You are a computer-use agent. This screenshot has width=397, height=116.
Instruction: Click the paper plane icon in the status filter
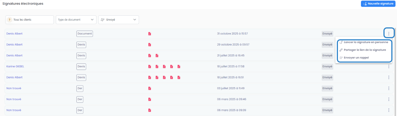click(102, 20)
